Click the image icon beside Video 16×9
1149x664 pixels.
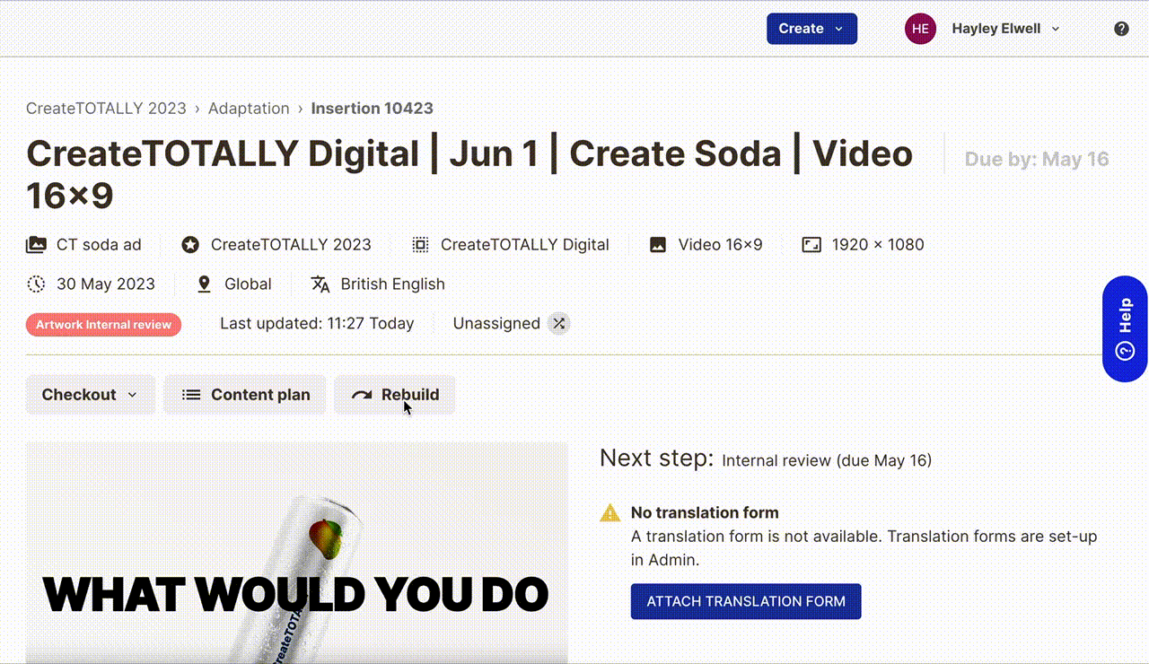(x=658, y=244)
